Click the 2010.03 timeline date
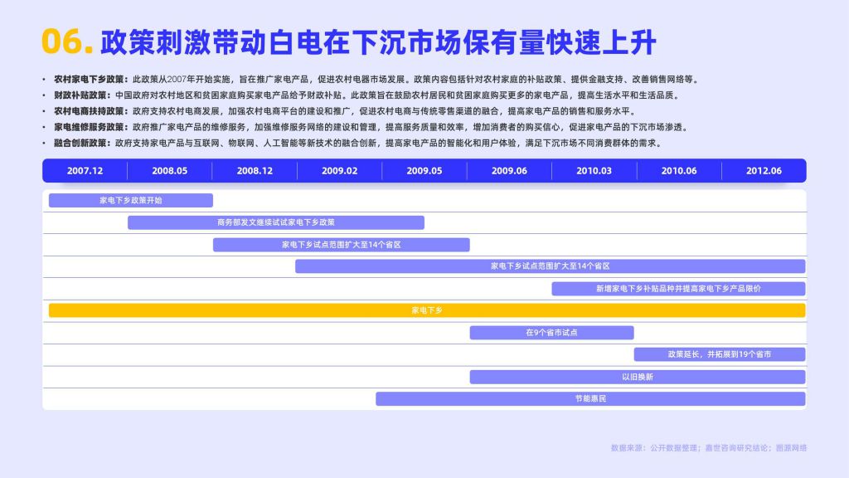Image resolution: width=849 pixels, height=478 pixels. click(x=594, y=171)
